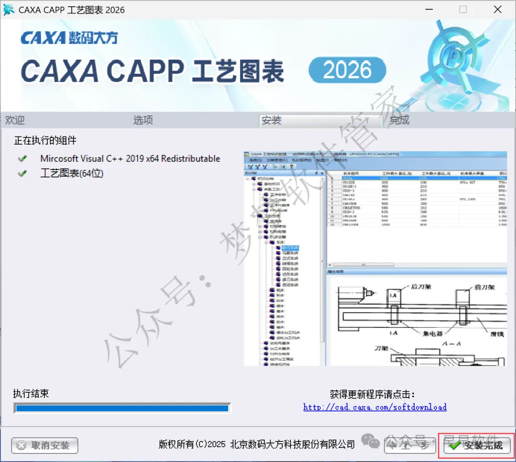Click the checkmark beside Visual C++ 2019 Redistributable

22,158
